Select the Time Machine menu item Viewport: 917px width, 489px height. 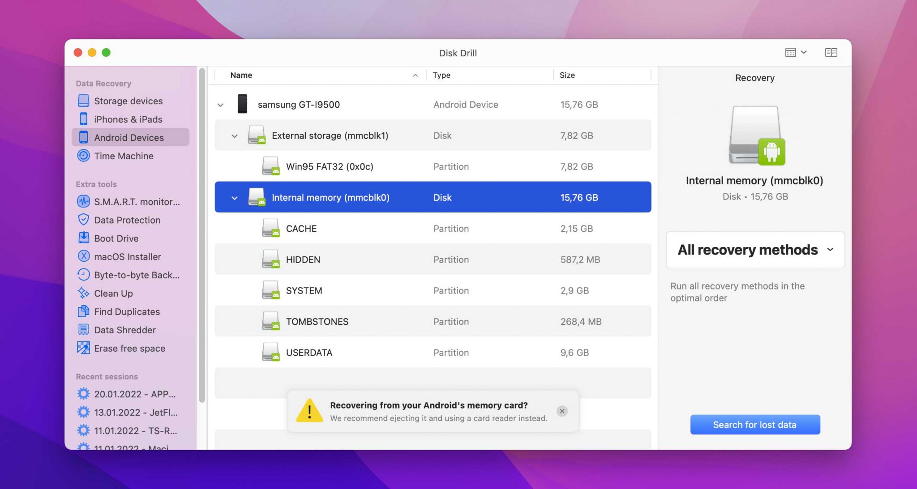[123, 156]
